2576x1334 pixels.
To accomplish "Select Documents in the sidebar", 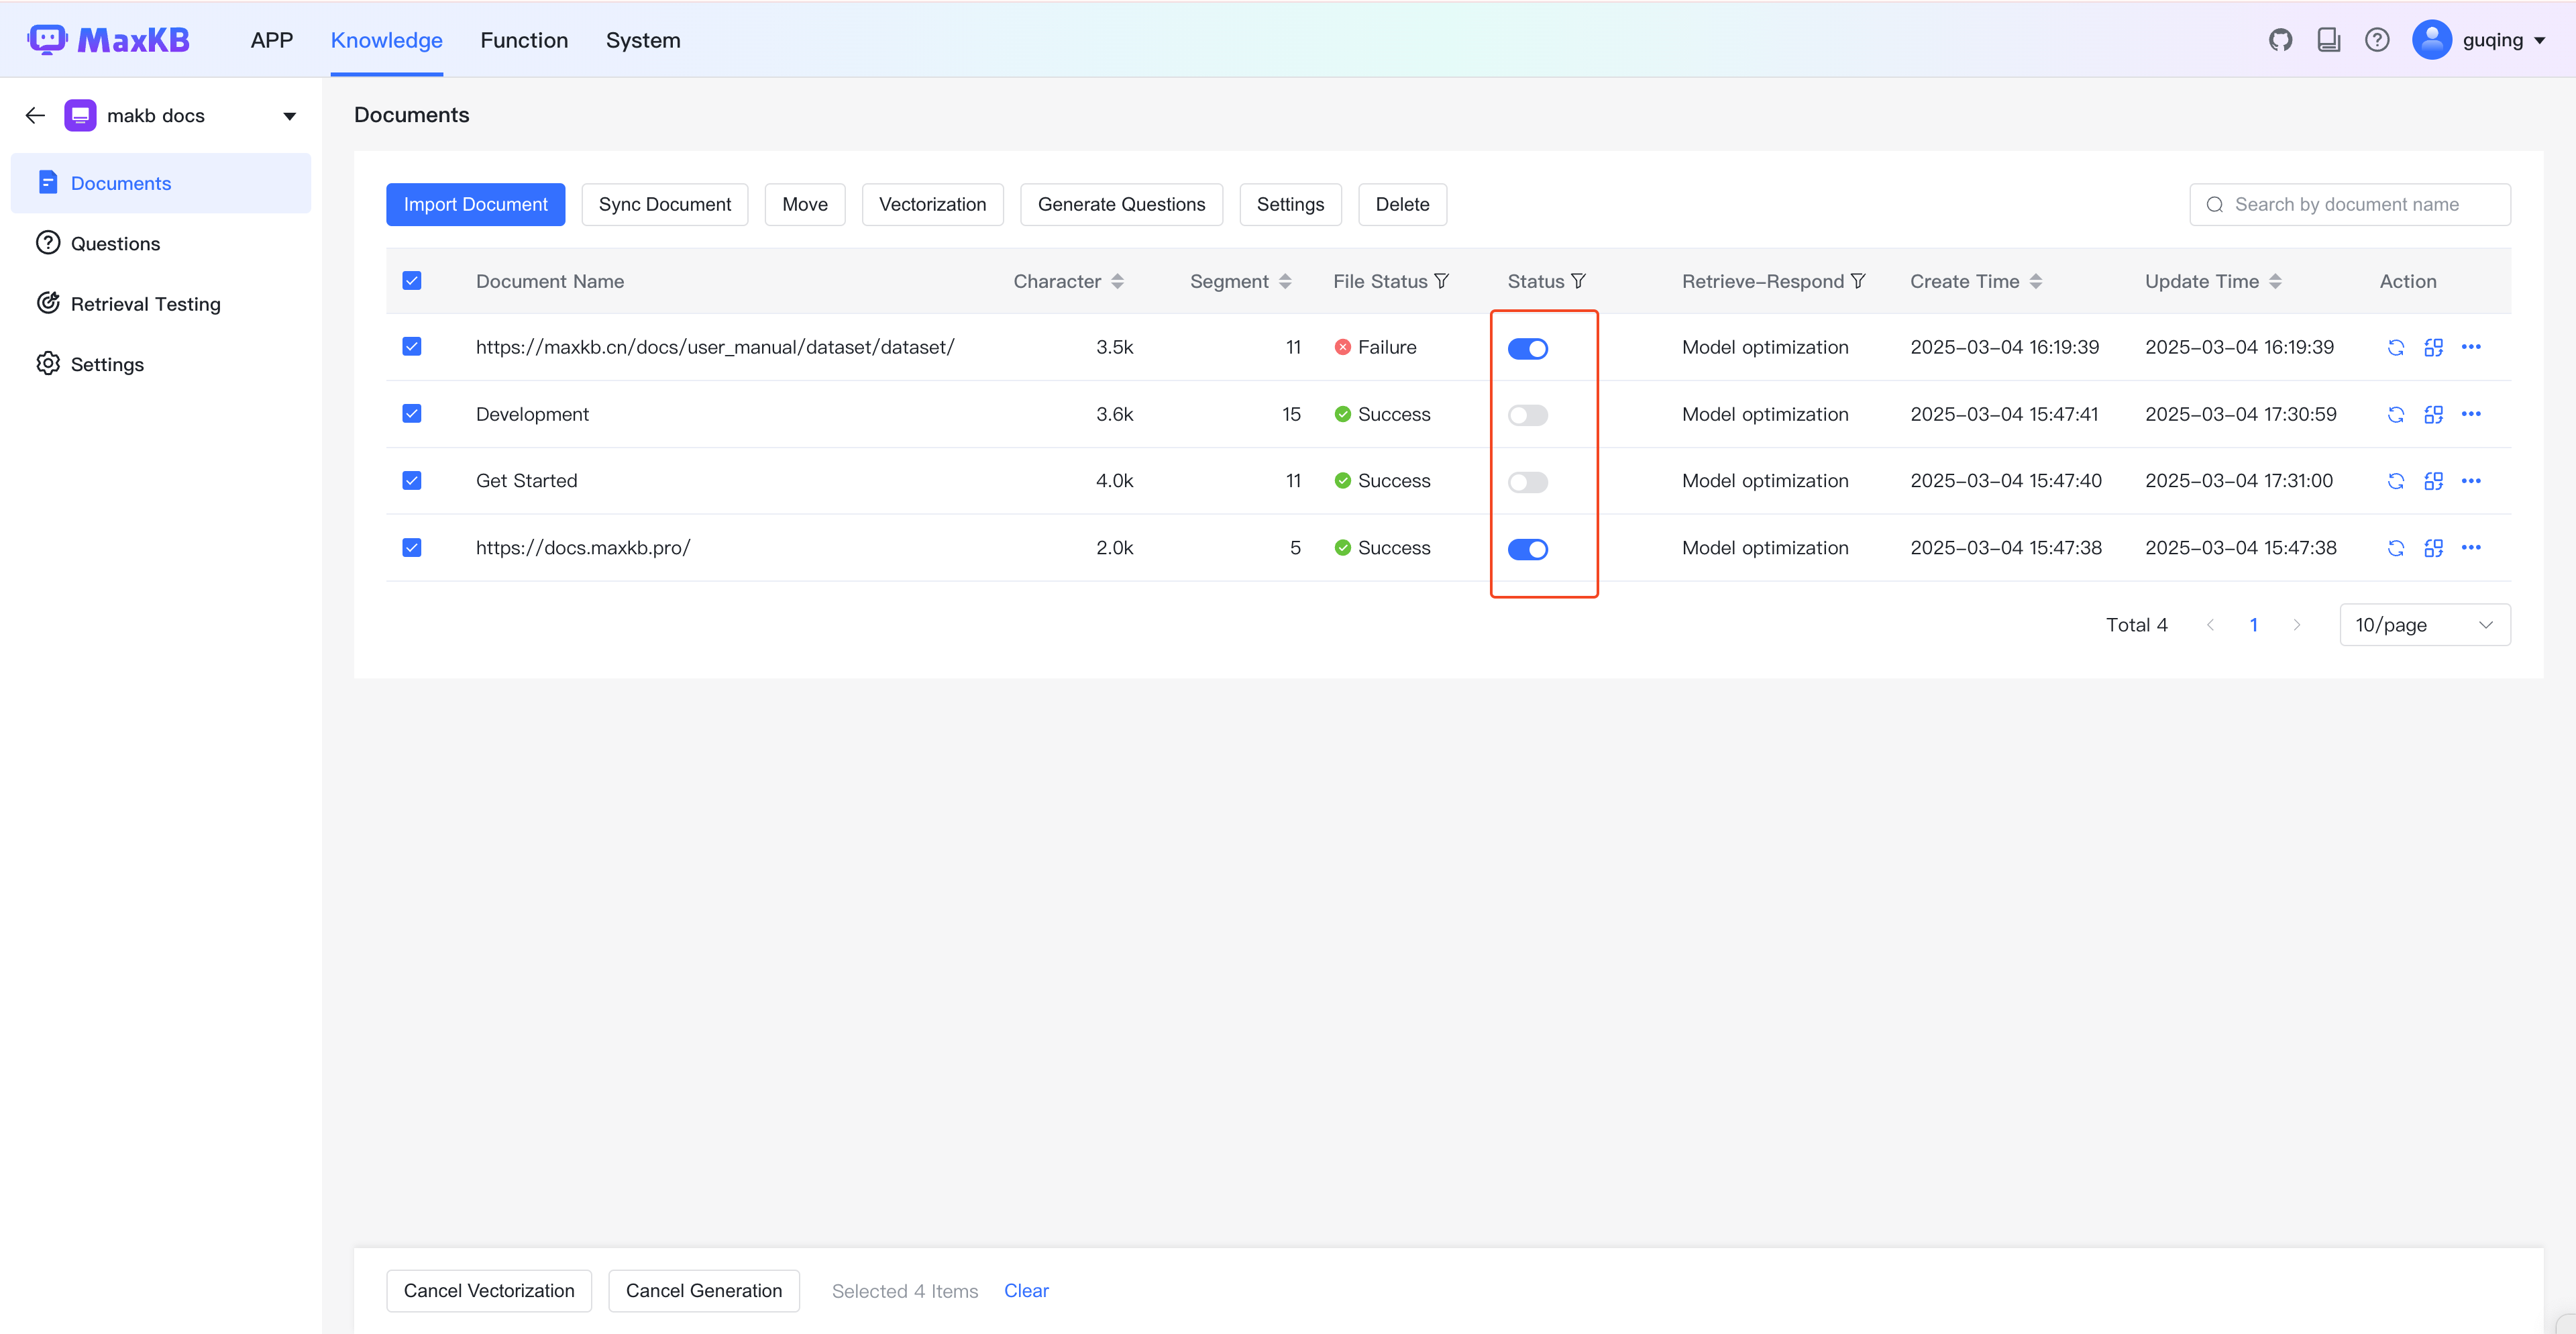I will pos(161,183).
